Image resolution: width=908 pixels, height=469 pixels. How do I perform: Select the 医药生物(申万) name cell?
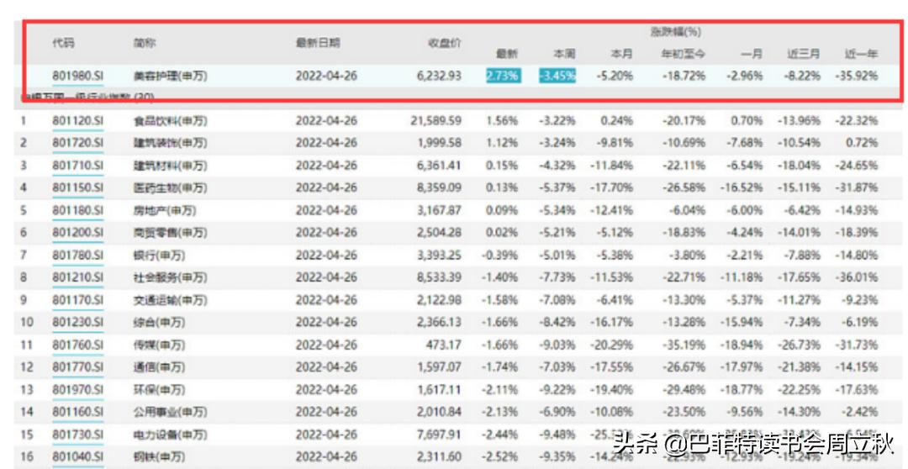point(170,188)
